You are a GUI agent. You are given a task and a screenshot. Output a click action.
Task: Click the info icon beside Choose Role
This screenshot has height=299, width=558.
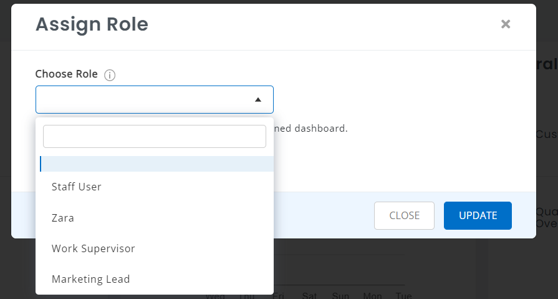click(110, 75)
